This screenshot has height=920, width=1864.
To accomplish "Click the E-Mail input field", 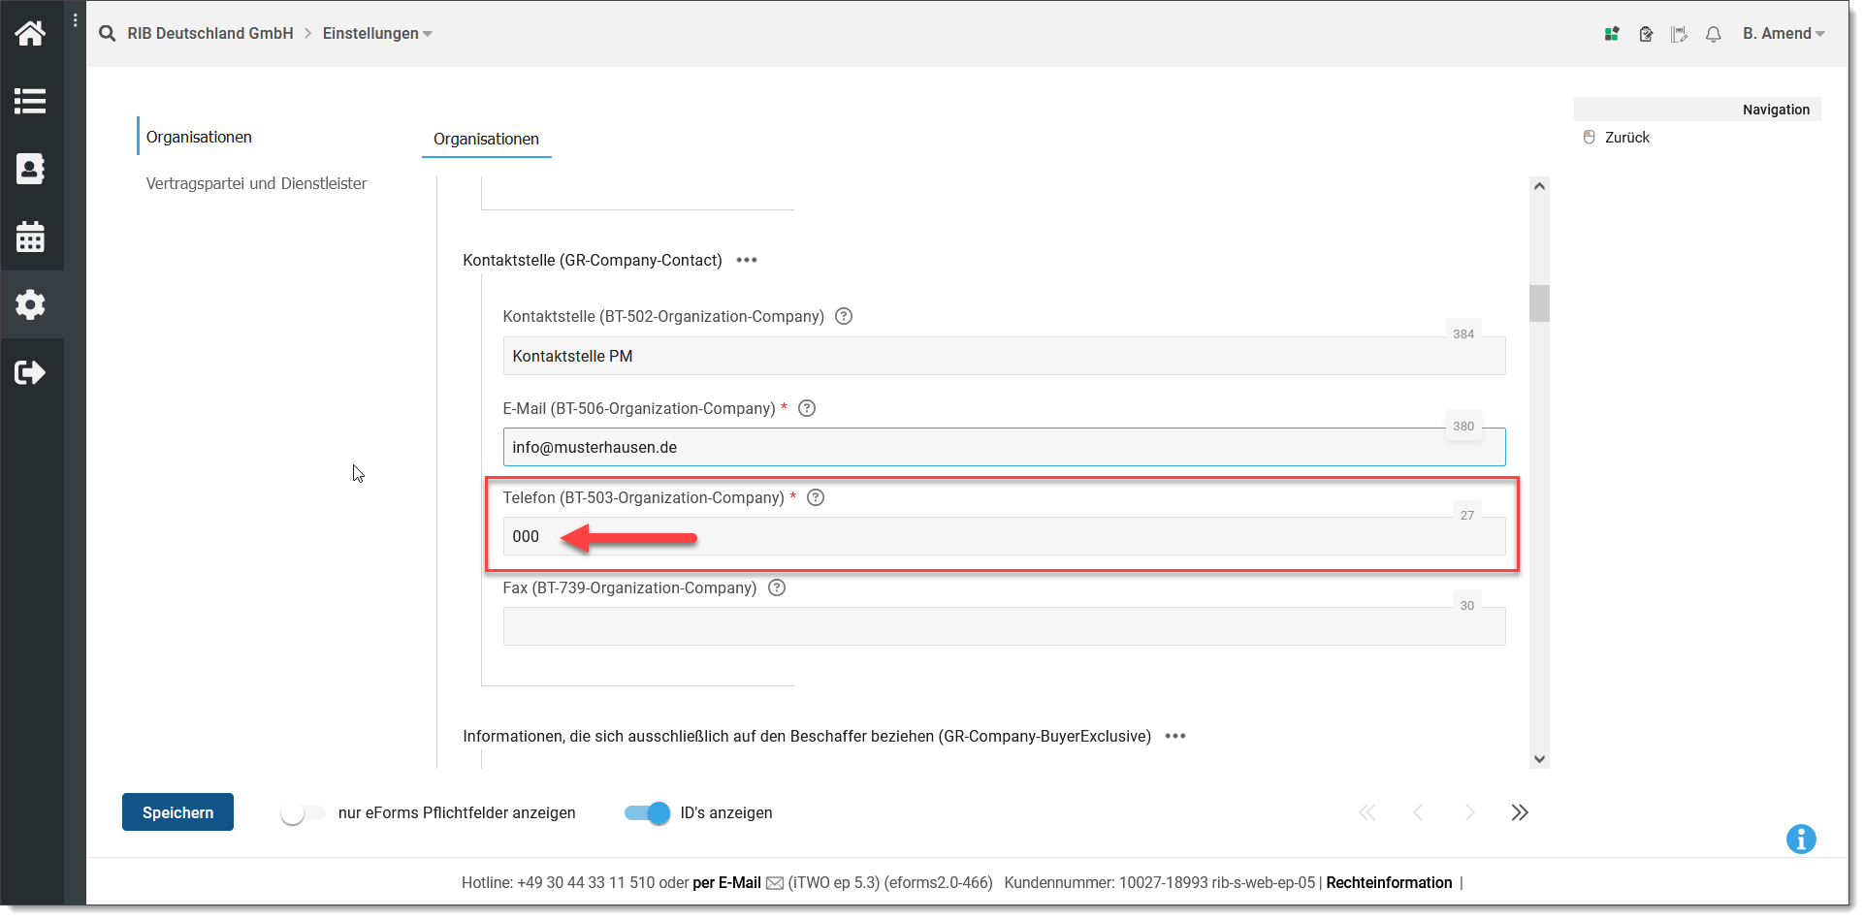I will coord(1004,447).
